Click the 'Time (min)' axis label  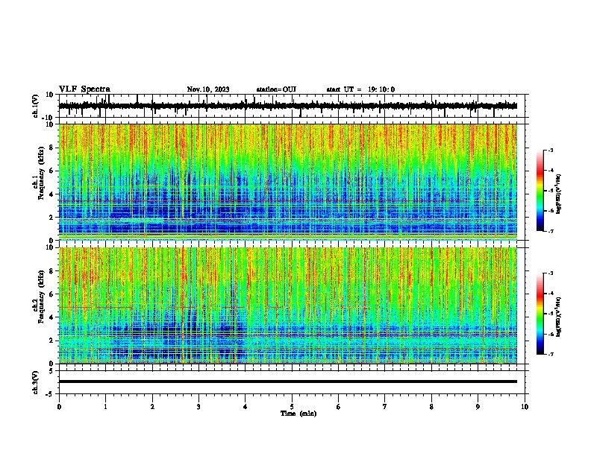pyautogui.click(x=298, y=414)
